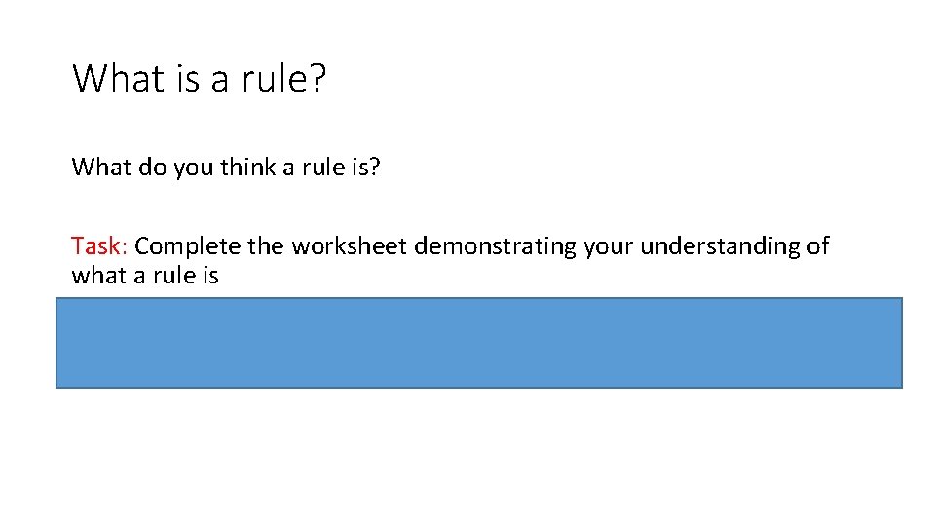Click the word "the" before "worksheet"
935x526 pixels.
[x=268, y=246]
